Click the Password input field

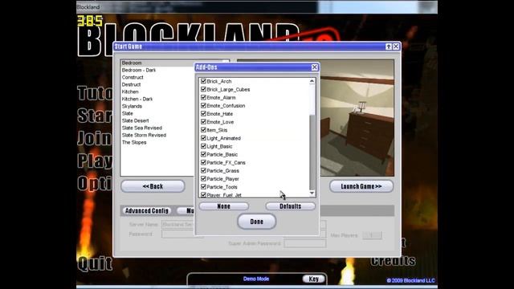point(178,234)
